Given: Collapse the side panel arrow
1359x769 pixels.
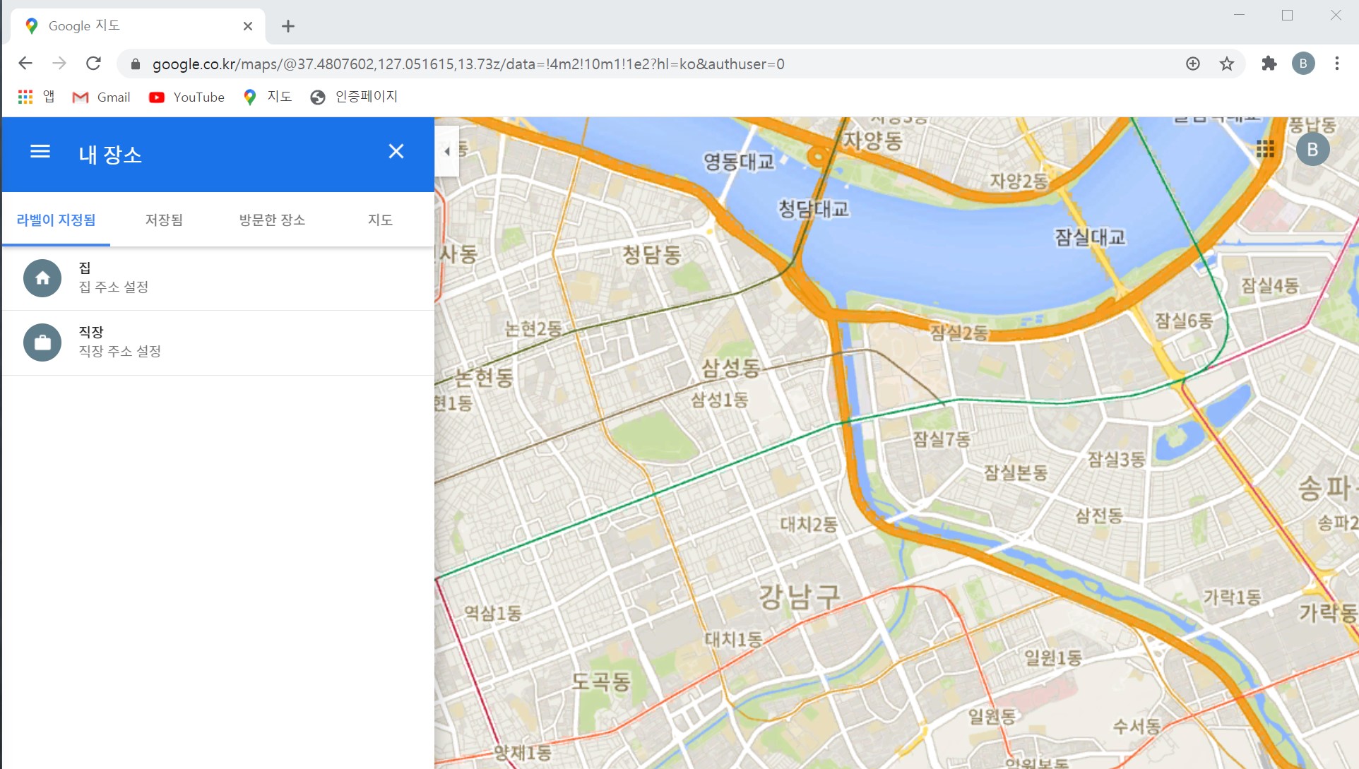Looking at the screenshot, I should pos(447,151).
